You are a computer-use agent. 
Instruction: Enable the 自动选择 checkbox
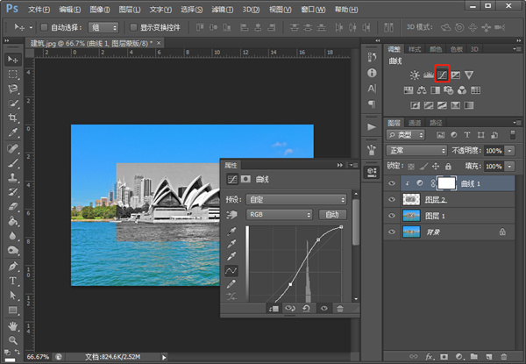pos(44,27)
